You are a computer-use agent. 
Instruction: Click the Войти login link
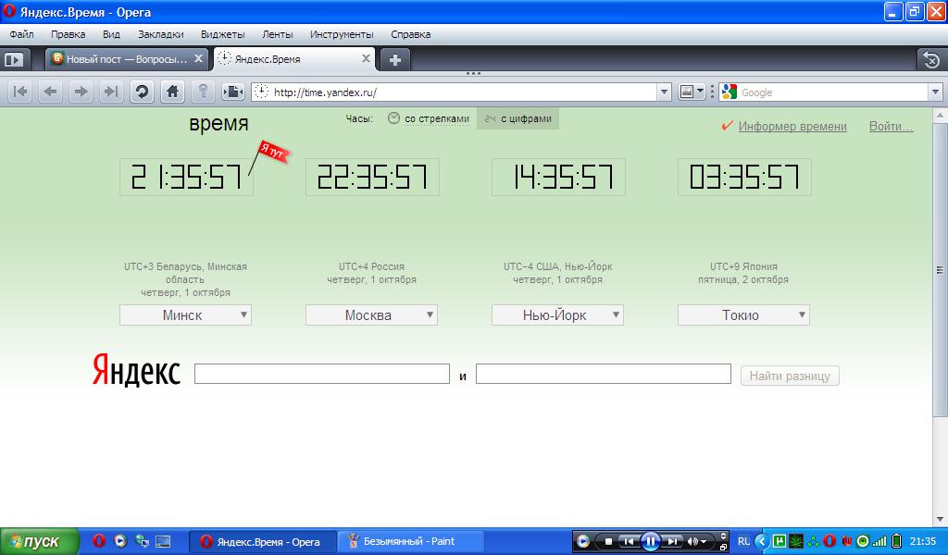click(x=892, y=126)
